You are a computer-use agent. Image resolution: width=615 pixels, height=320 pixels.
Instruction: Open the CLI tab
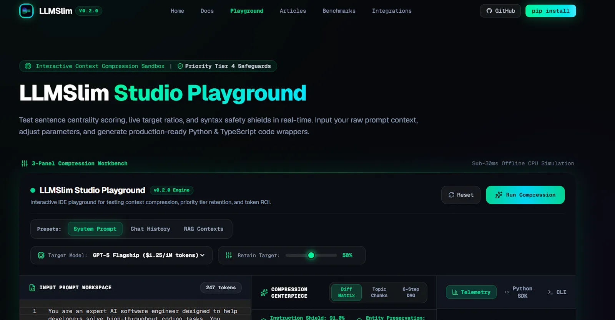tap(557, 292)
